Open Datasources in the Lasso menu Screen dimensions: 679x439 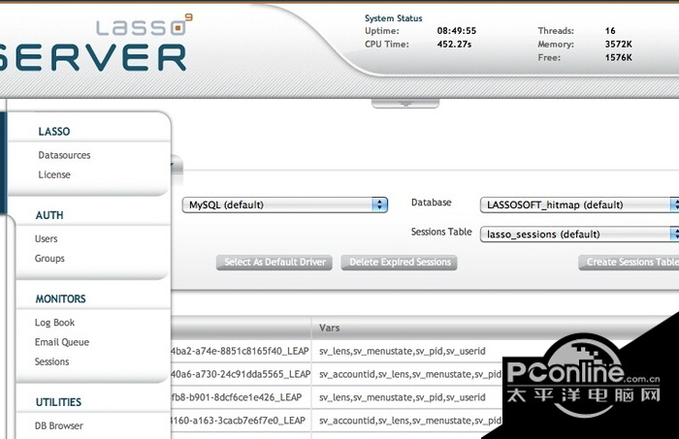point(64,155)
